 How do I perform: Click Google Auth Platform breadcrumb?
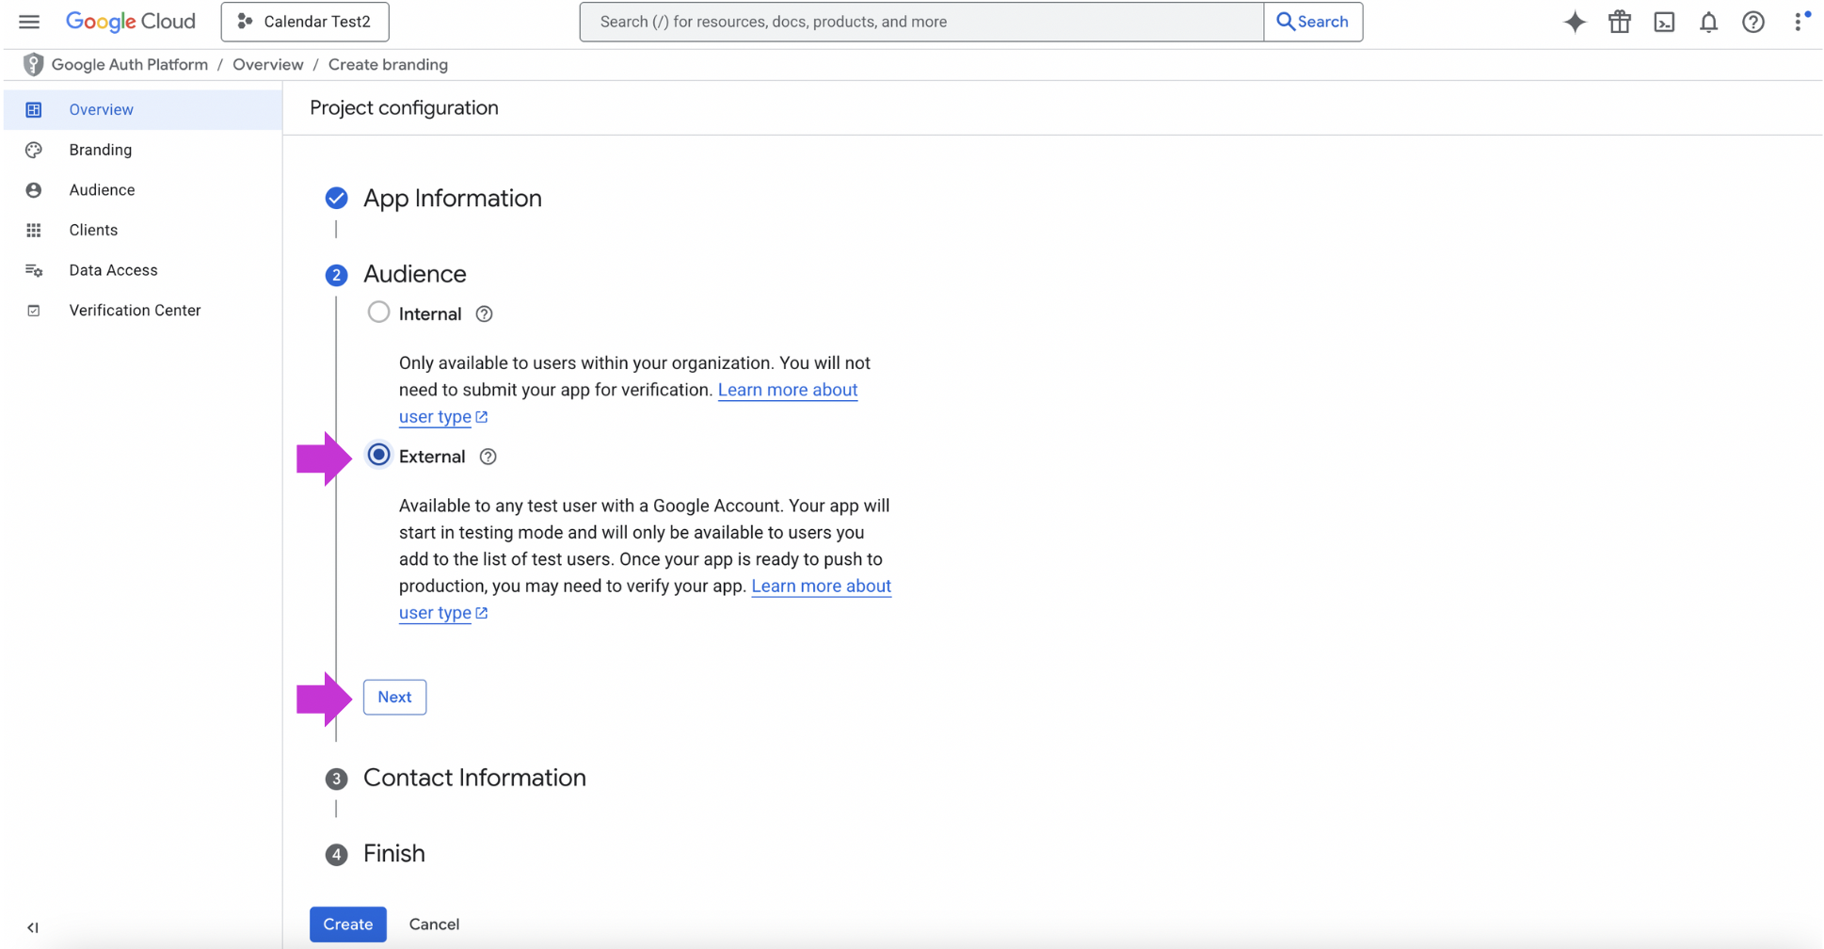coord(130,64)
